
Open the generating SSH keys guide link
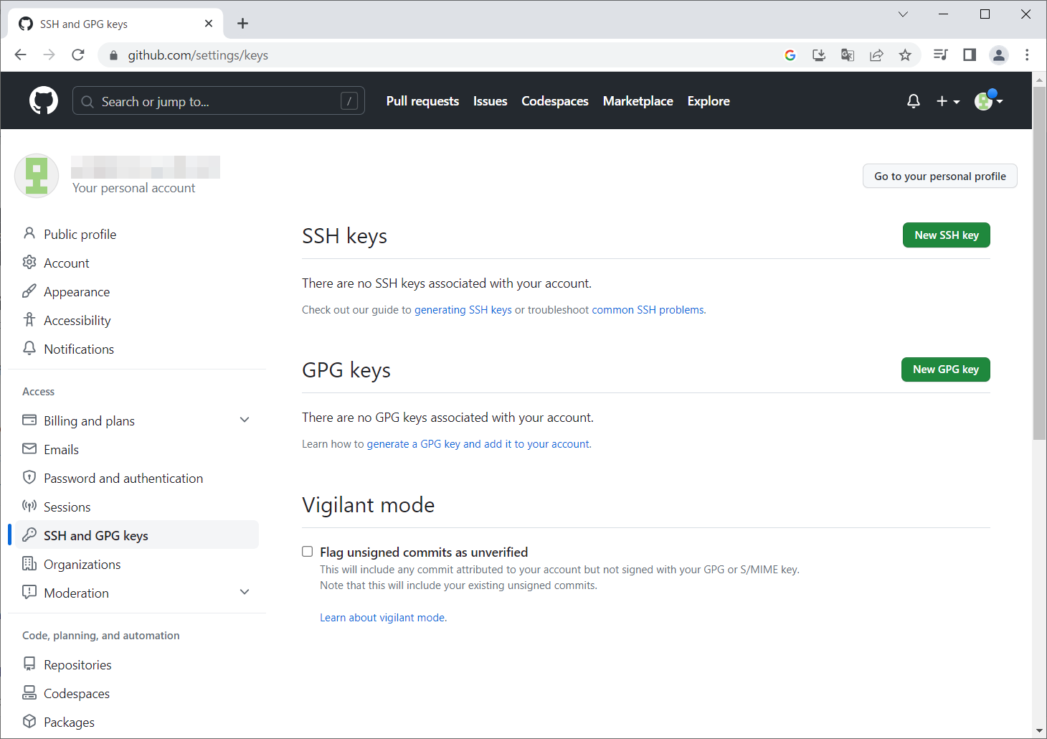coord(463,310)
